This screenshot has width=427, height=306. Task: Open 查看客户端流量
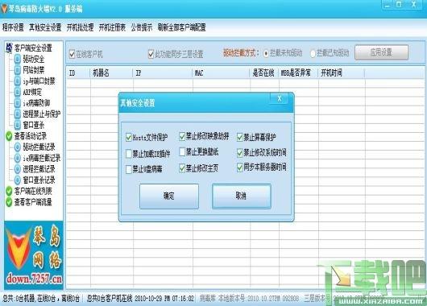pyautogui.click(x=33, y=202)
